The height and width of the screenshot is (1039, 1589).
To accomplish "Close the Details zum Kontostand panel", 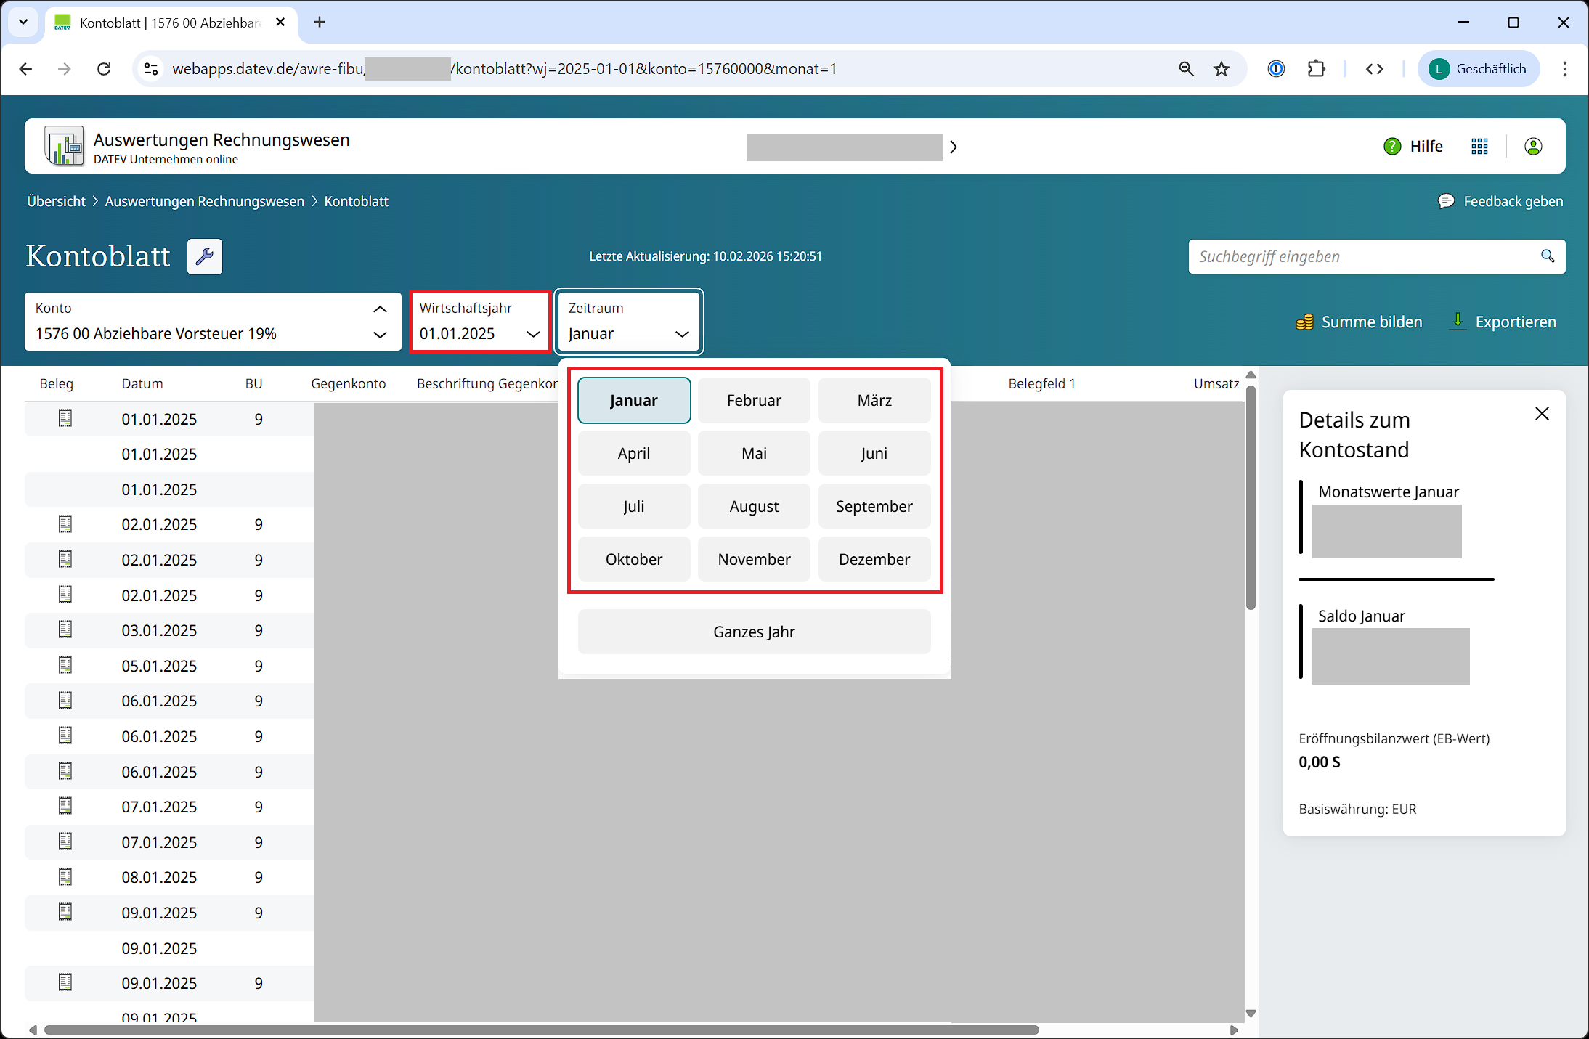I will (x=1542, y=414).
